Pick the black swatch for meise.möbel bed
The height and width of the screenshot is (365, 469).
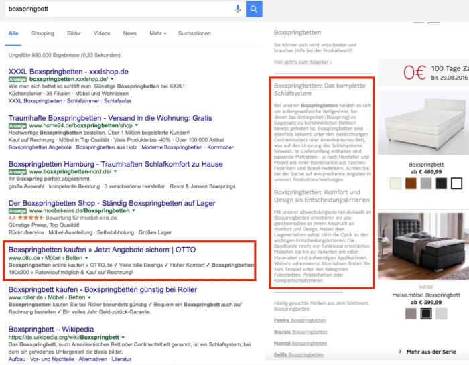coord(426,313)
